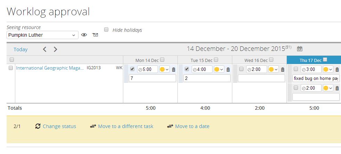Screen dimensions: 341x154
Task: Open the calendar date picker icon
Action: click(300, 49)
